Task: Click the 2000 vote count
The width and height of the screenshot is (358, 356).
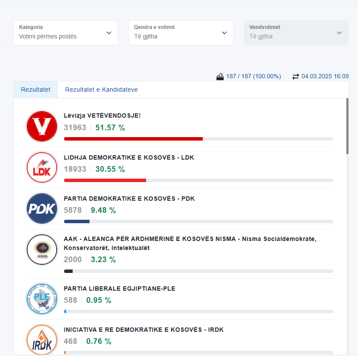Action: pyautogui.click(x=73, y=260)
